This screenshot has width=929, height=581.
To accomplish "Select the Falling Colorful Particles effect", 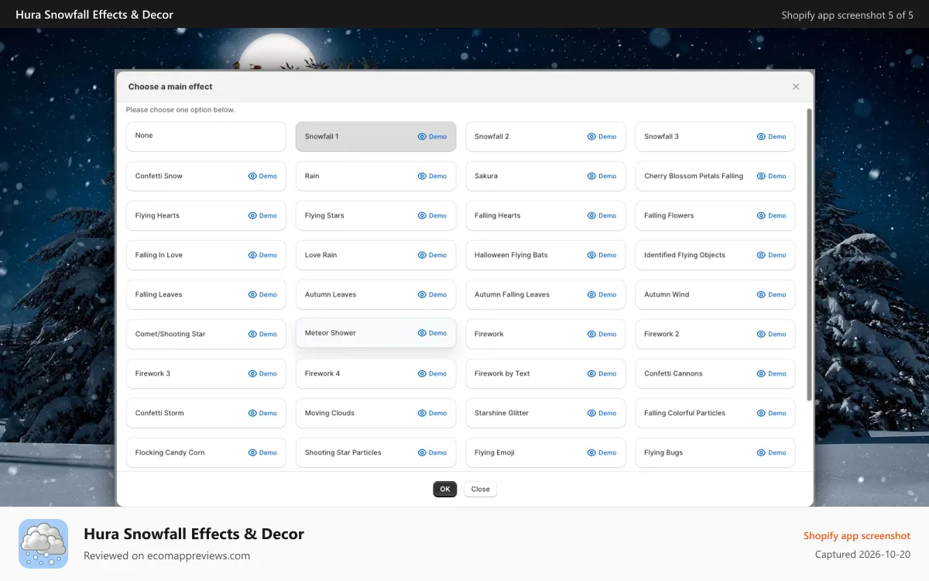I will (x=715, y=413).
